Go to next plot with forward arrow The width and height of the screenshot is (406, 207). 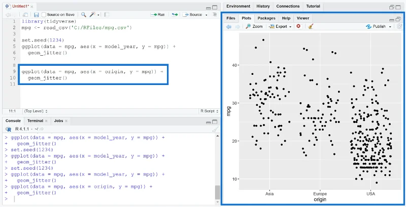[x=237, y=27]
